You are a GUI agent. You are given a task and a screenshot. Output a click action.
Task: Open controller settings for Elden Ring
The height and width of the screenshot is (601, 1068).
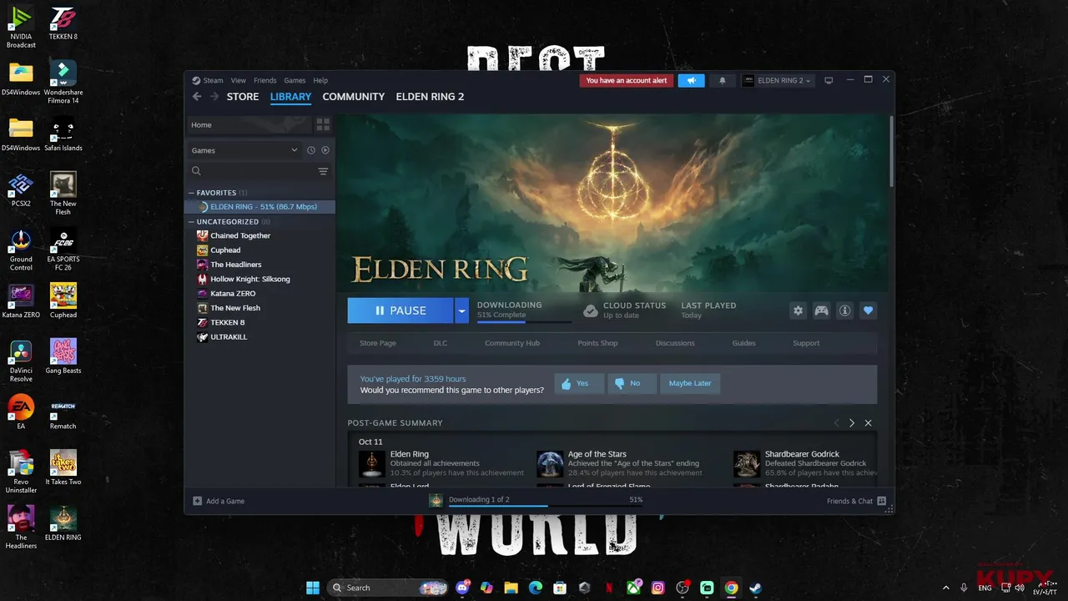821,311
